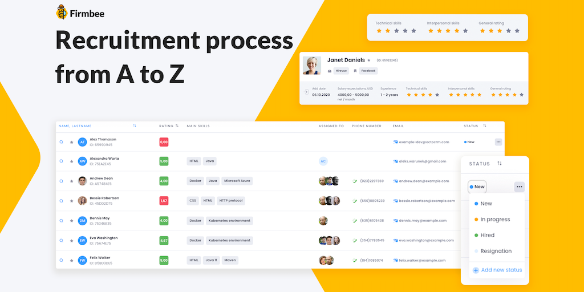
Task: Click the New status label in Alex Thomason's row
Action: [x=469, y=142]
